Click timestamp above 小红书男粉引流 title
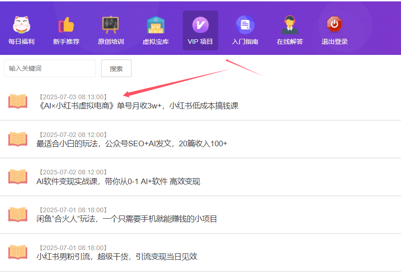 73,248
